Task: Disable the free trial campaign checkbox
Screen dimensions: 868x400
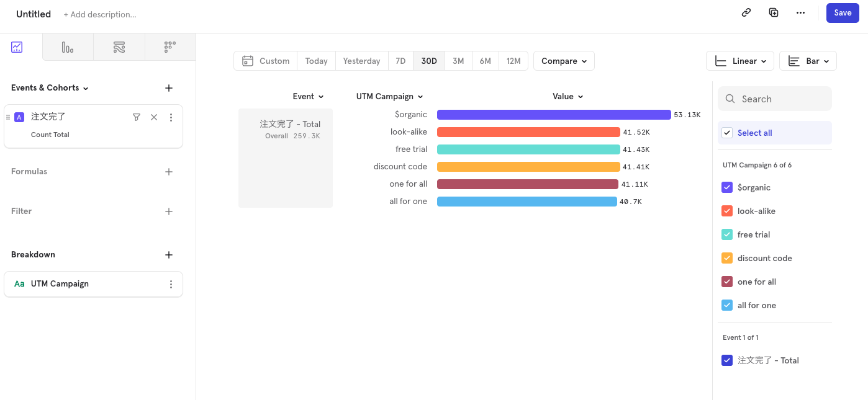Action: [726, 234]
